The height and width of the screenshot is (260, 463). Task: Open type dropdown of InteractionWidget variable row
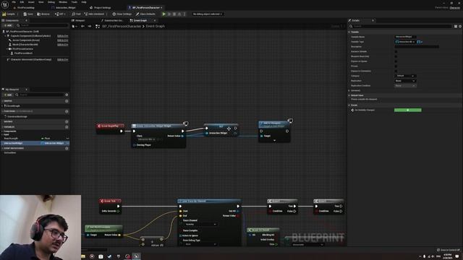(54, 143)
